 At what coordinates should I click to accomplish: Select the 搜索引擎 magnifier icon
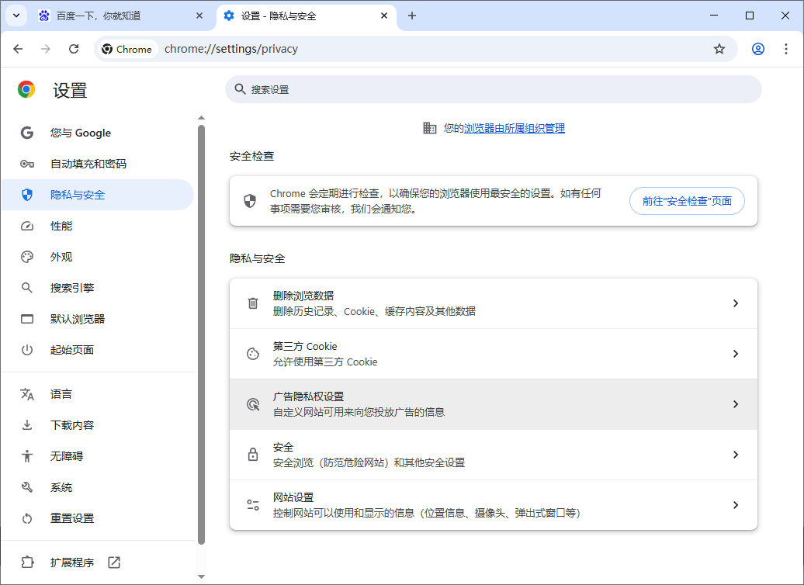tap(26, 288)
